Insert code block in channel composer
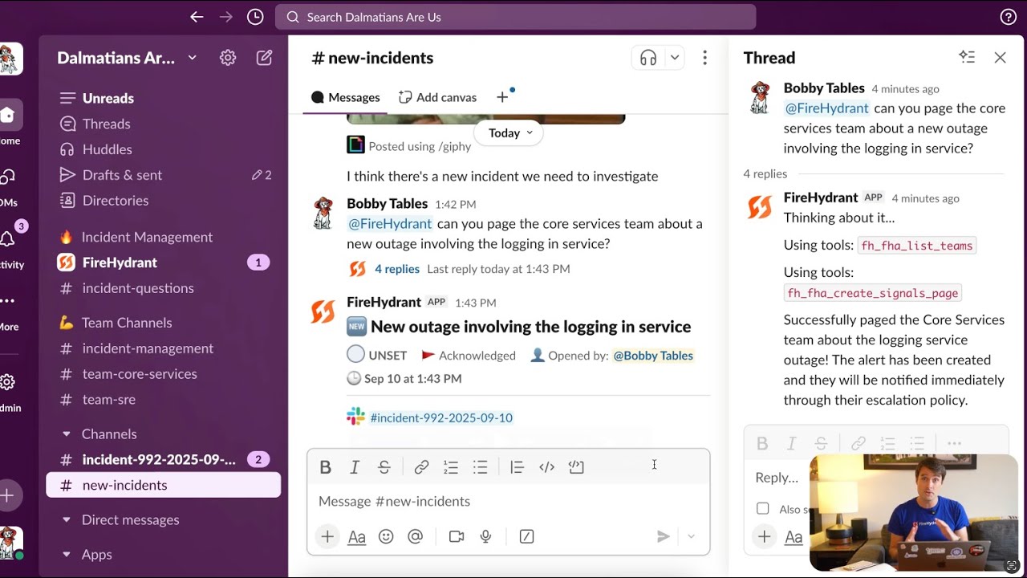The width and height of the screenshot is (1027, 578). coord(576,467)
